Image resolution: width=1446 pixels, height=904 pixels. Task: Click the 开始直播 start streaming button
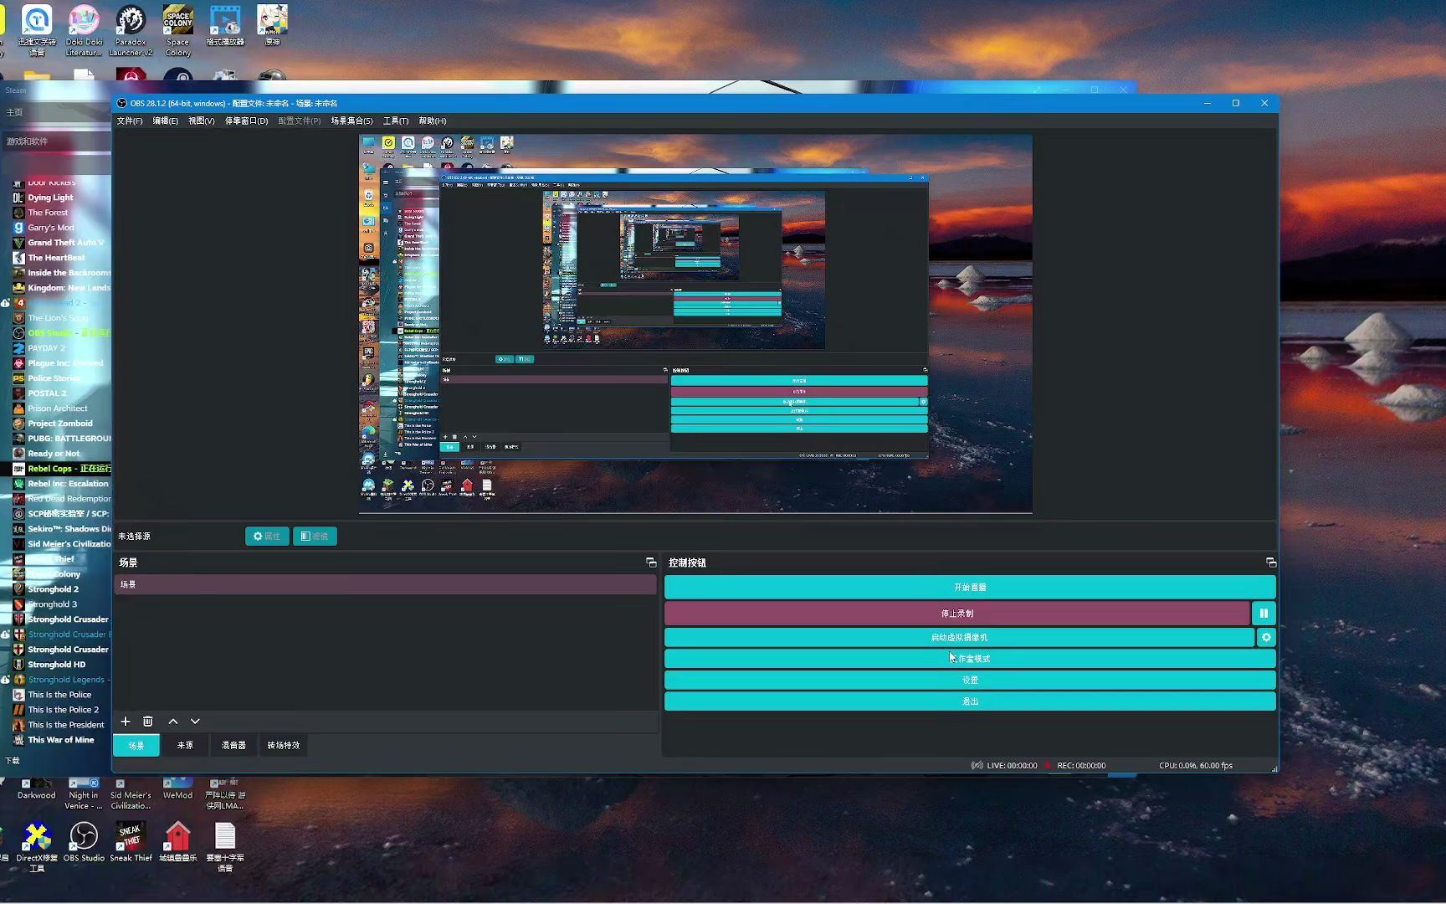970,588
